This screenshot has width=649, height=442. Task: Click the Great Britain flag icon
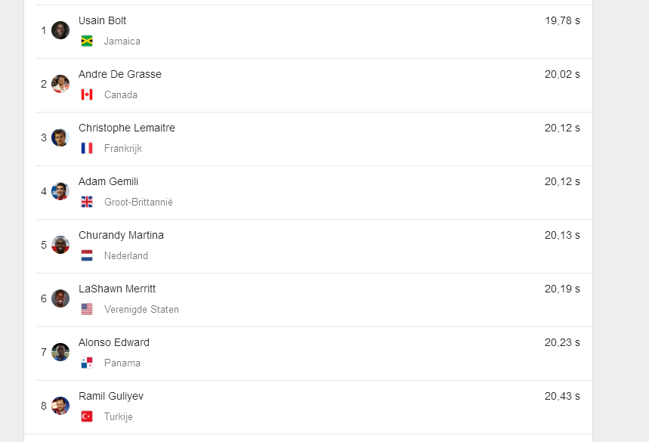pos(87,202)
